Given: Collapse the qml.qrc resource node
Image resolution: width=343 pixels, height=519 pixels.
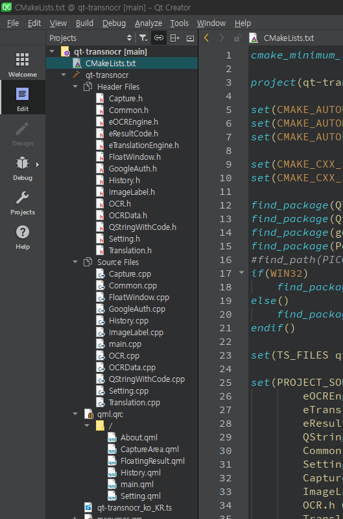Looking at the screenshot, I should click(75, 414).
